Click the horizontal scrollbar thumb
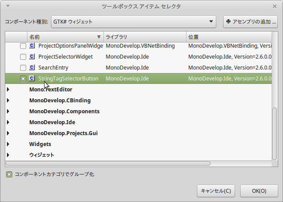This screenshot has height=202, width=283. [x=108, y=164]
